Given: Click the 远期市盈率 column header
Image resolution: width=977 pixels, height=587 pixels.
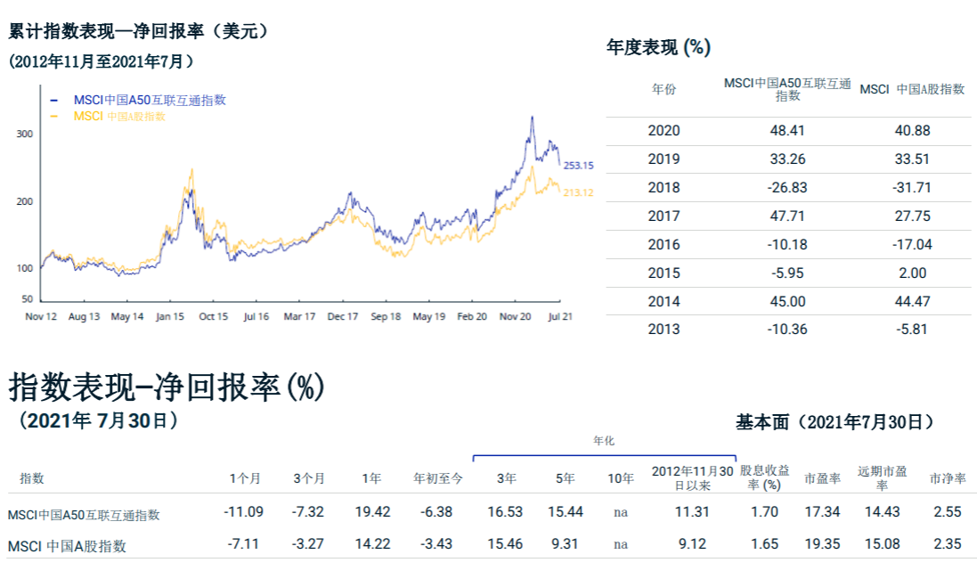Looking at the screenshot, I should (x=883, y=478).
